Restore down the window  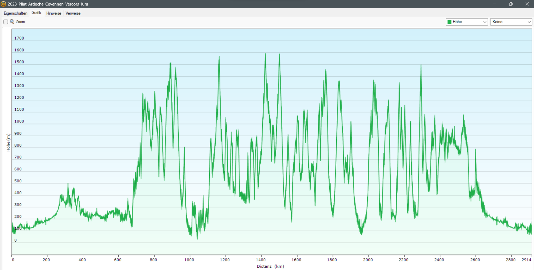(511, 4)
